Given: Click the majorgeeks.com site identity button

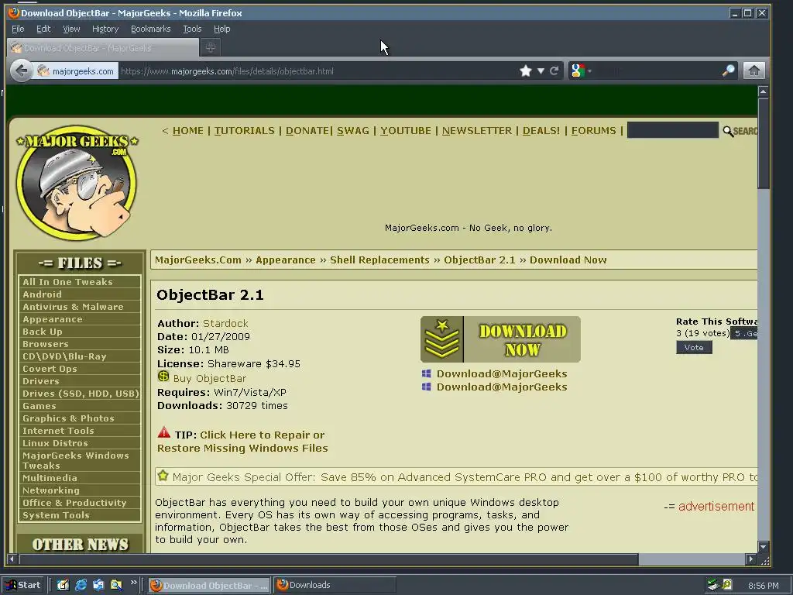Looking at the screenshot, I should pyautogui.click(x=76, y=71).
